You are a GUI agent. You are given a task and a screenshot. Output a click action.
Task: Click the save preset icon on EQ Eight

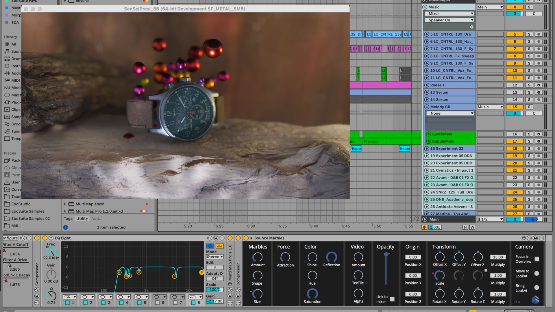pos(216,238)
